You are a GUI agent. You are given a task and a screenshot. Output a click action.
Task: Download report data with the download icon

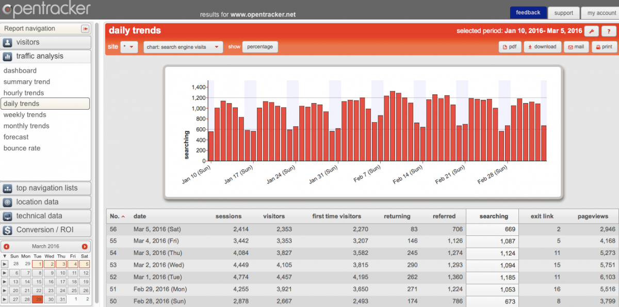click(x=542, y=47)
